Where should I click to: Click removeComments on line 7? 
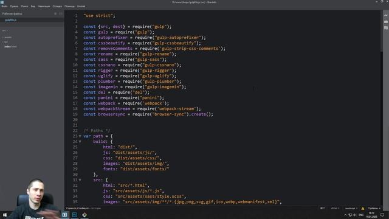[x=115, y=49]
